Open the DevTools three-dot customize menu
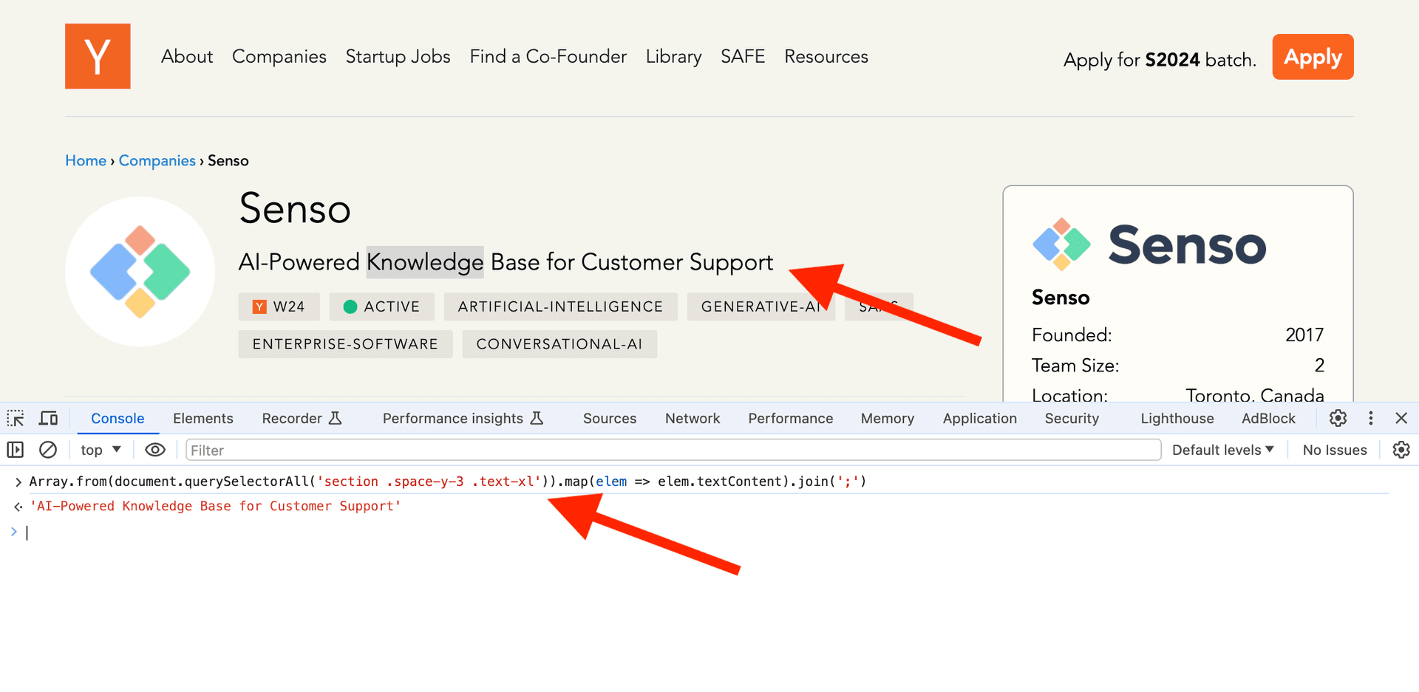The image size is (1419, 692). pos(1371,418)
